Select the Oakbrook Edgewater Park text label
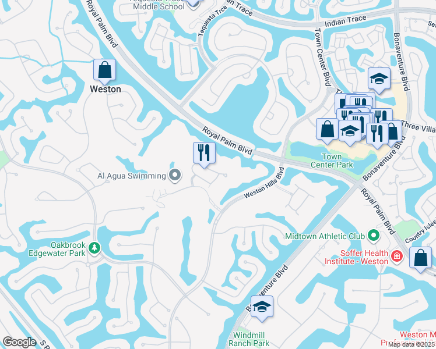 coord(57,249)
